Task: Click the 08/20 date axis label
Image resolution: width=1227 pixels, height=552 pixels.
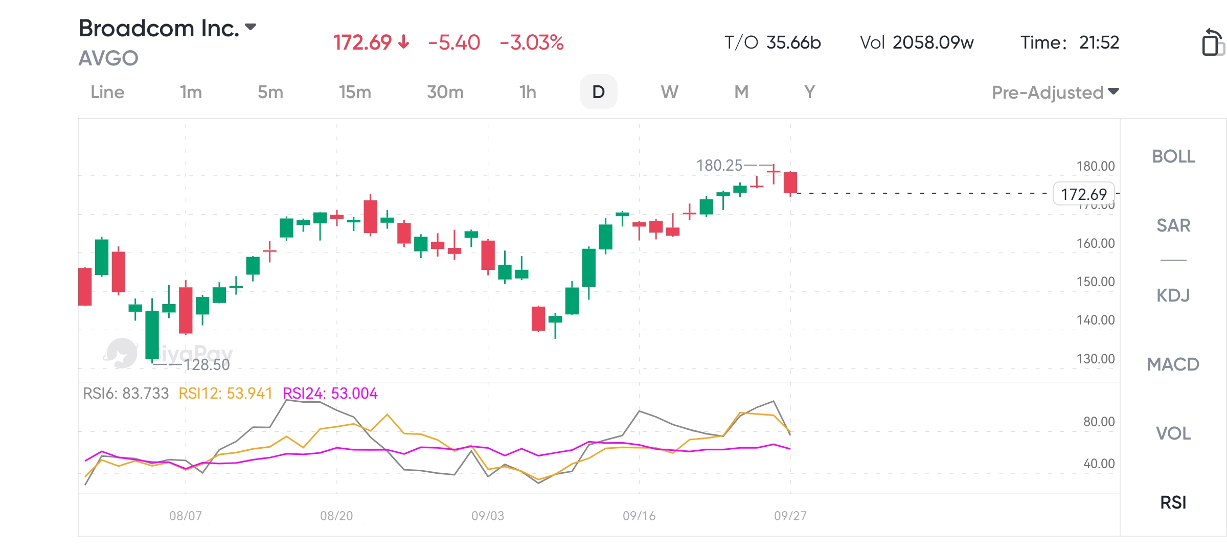Action: pyautogui.click(x=336, y=516)
